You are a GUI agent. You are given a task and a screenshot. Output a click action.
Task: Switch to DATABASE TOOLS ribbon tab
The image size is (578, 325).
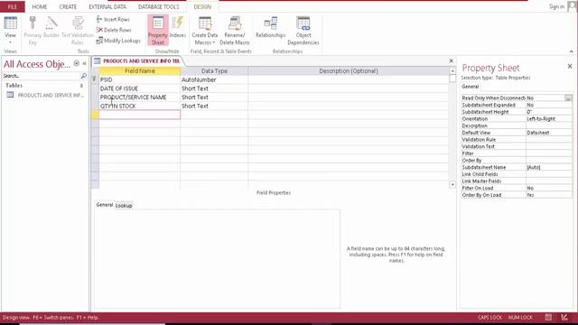tap(159, 6)
